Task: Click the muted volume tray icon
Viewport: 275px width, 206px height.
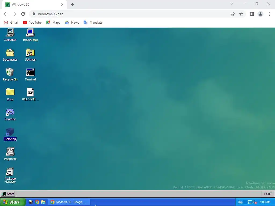Action: [255, 202]
